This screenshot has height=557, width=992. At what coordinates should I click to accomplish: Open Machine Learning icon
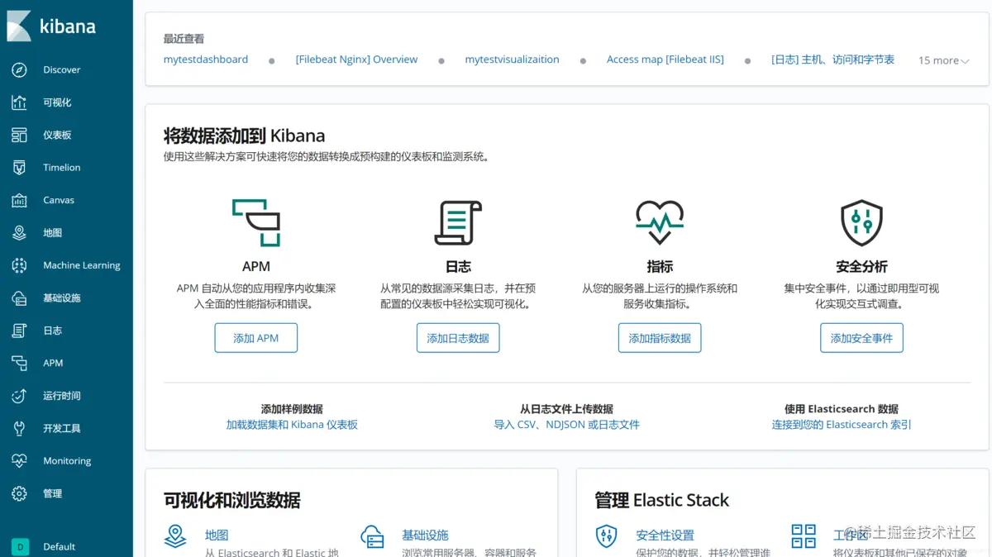(19, 265)
